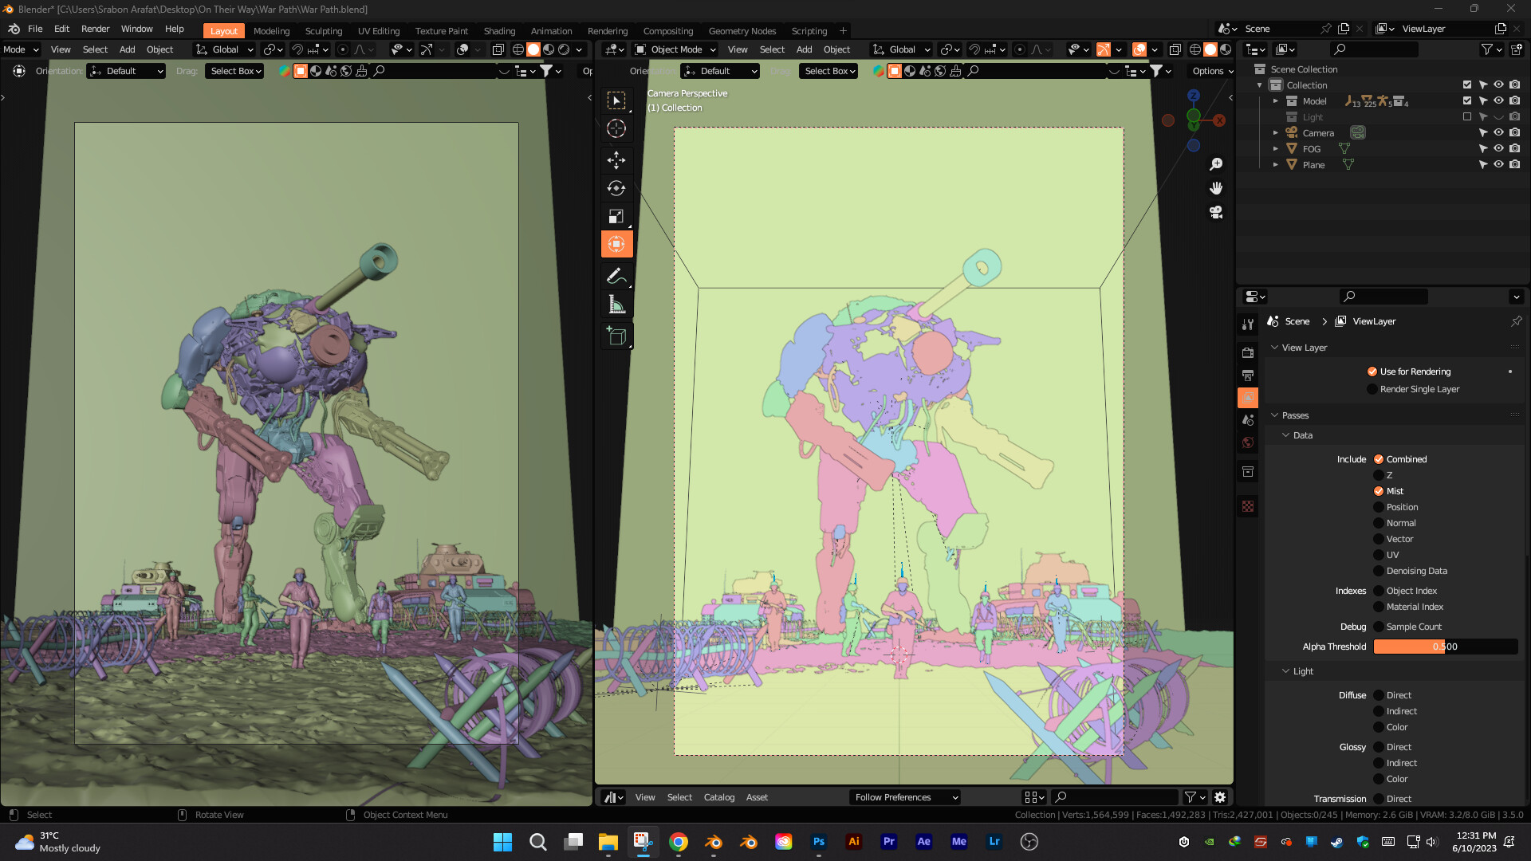The image size is (1531, 861).
Task: Adjust the Alpha Threshold slider
Action: click(1445, 647)
